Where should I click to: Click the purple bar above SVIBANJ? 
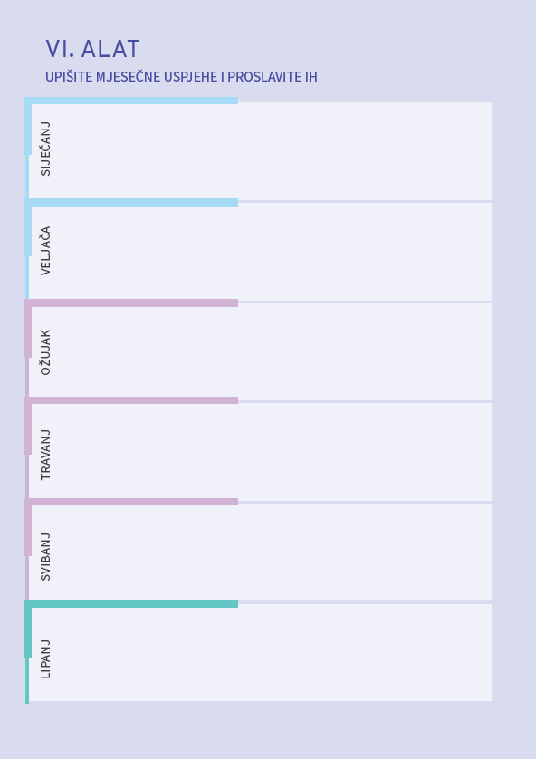pos(131,502)
